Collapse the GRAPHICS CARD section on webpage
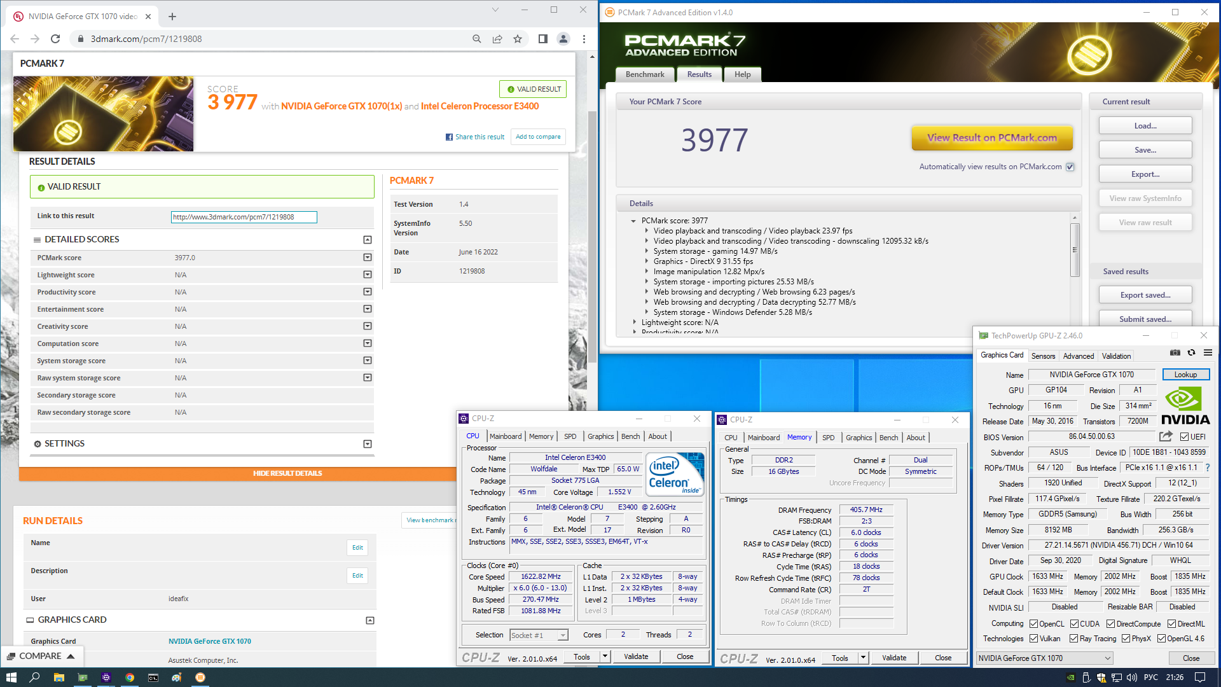The image size is (1221, 687). pyautogui.click(x=370, y=620)
